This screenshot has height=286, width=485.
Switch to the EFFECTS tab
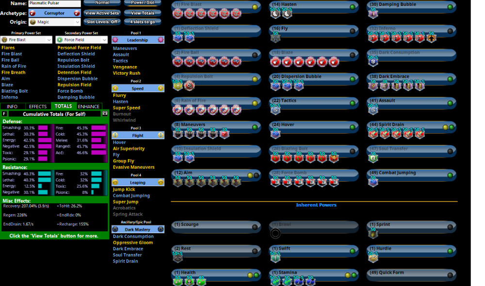tap(38, 106)
